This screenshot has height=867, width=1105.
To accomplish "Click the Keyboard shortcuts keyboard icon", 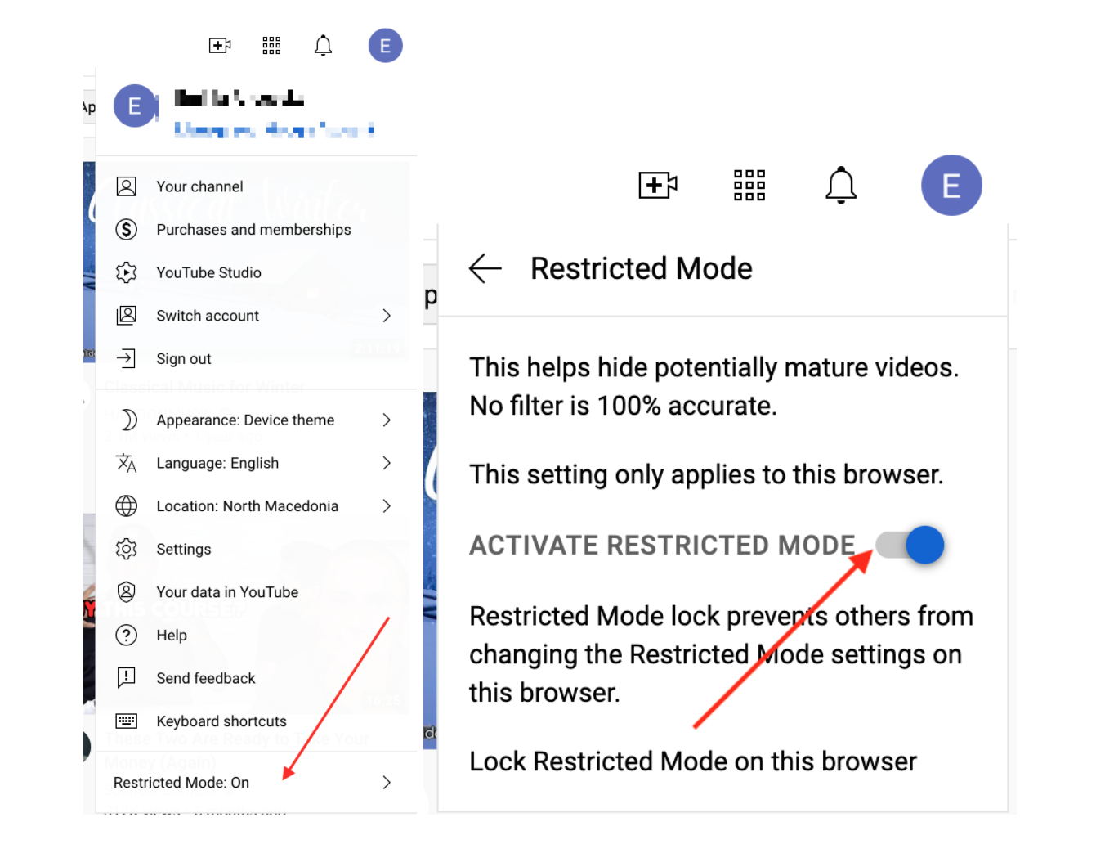I will click(x=127, y=721).
